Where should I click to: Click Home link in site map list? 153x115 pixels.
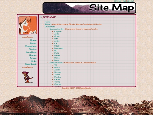(48, 22)
